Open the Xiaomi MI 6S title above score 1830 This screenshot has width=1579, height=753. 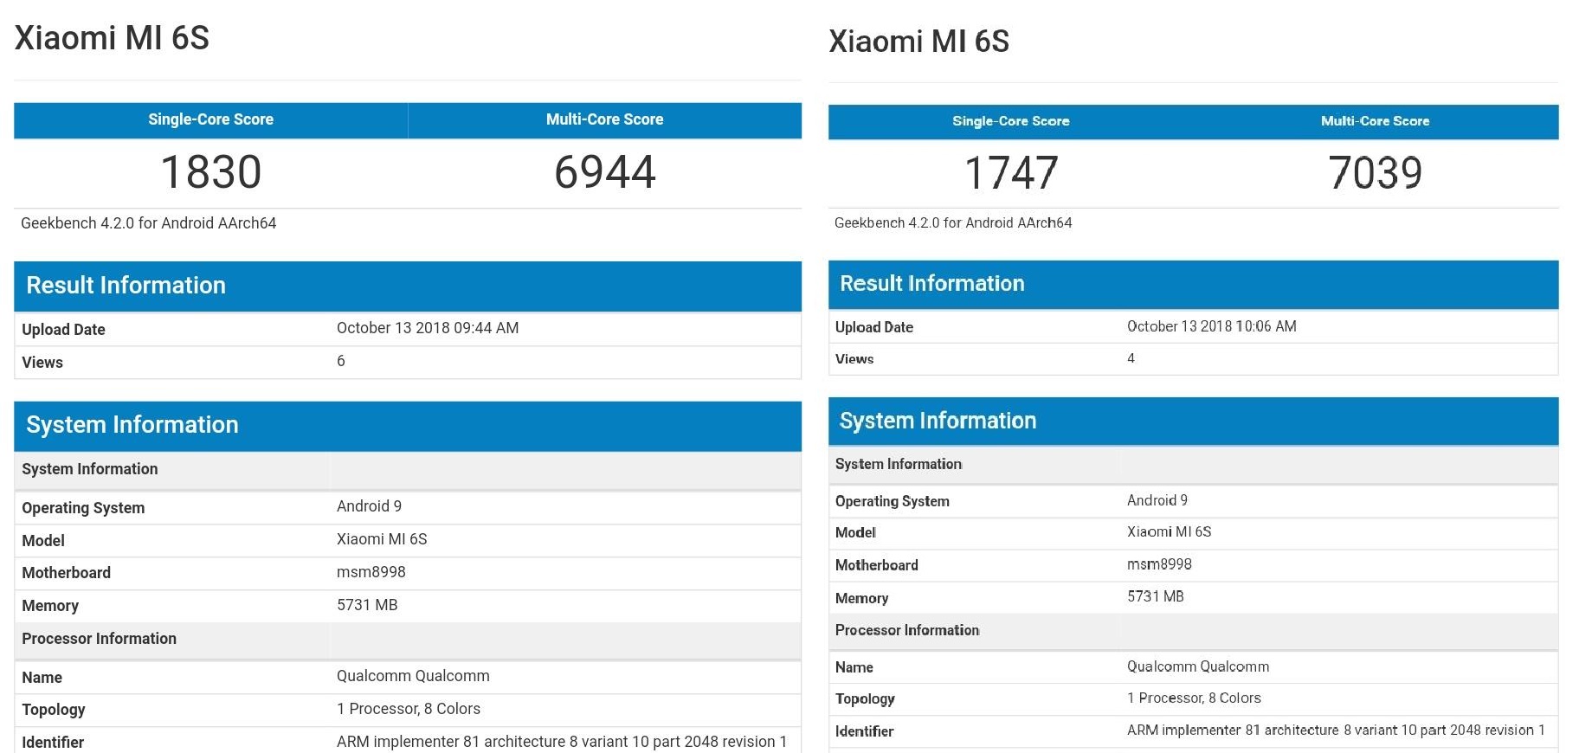(112, 38)
